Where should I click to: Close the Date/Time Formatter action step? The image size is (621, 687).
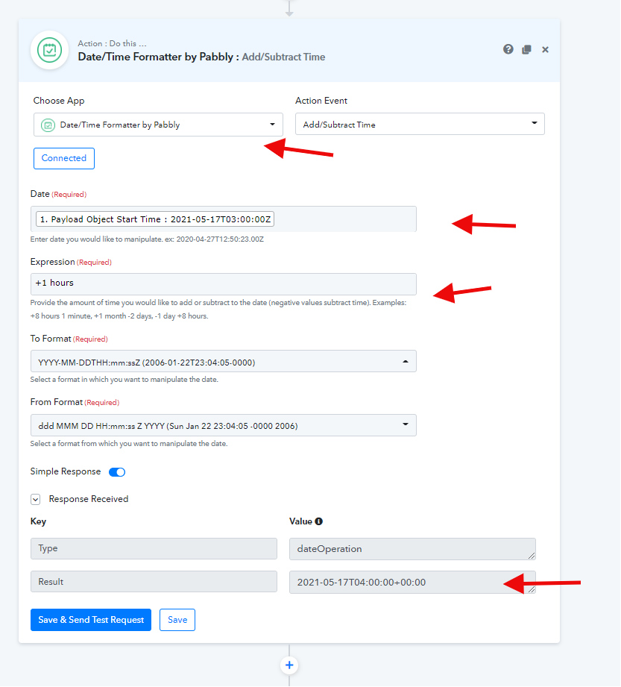click(545, 49)
